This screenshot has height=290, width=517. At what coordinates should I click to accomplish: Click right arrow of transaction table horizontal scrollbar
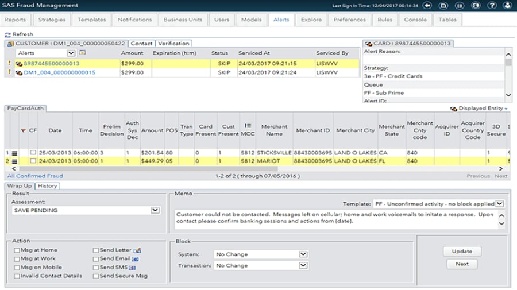tap(501, 169)
